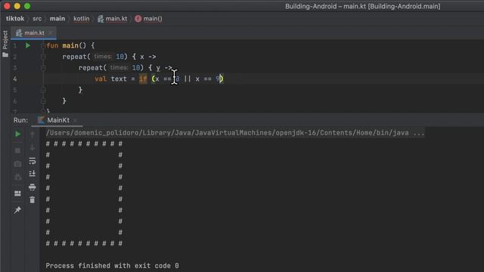The width and height of the screenshot is (484, 272).
Task: Close the MainKt run tab
Action: [75, 120]
